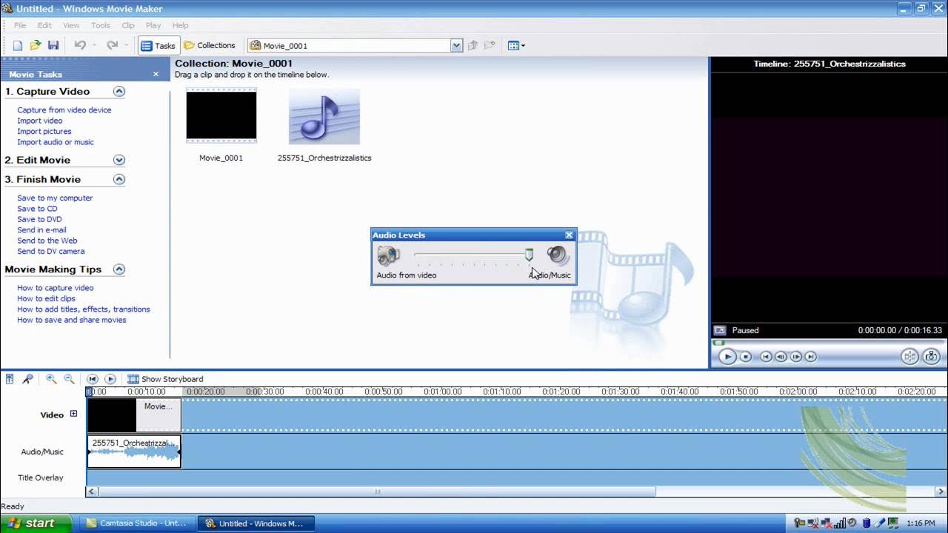Screen dimensions: 948x533
Task: Step to next frame in preview
Action: pos(796,357)
